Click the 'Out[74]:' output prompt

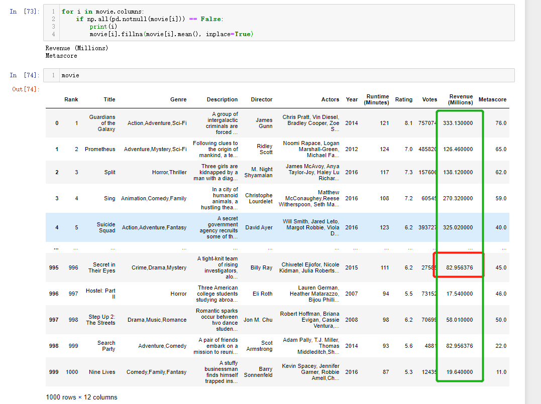[26, 89]
